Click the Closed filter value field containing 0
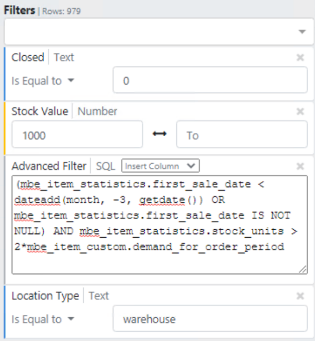The image size is (315, 341). coord(210,80)
